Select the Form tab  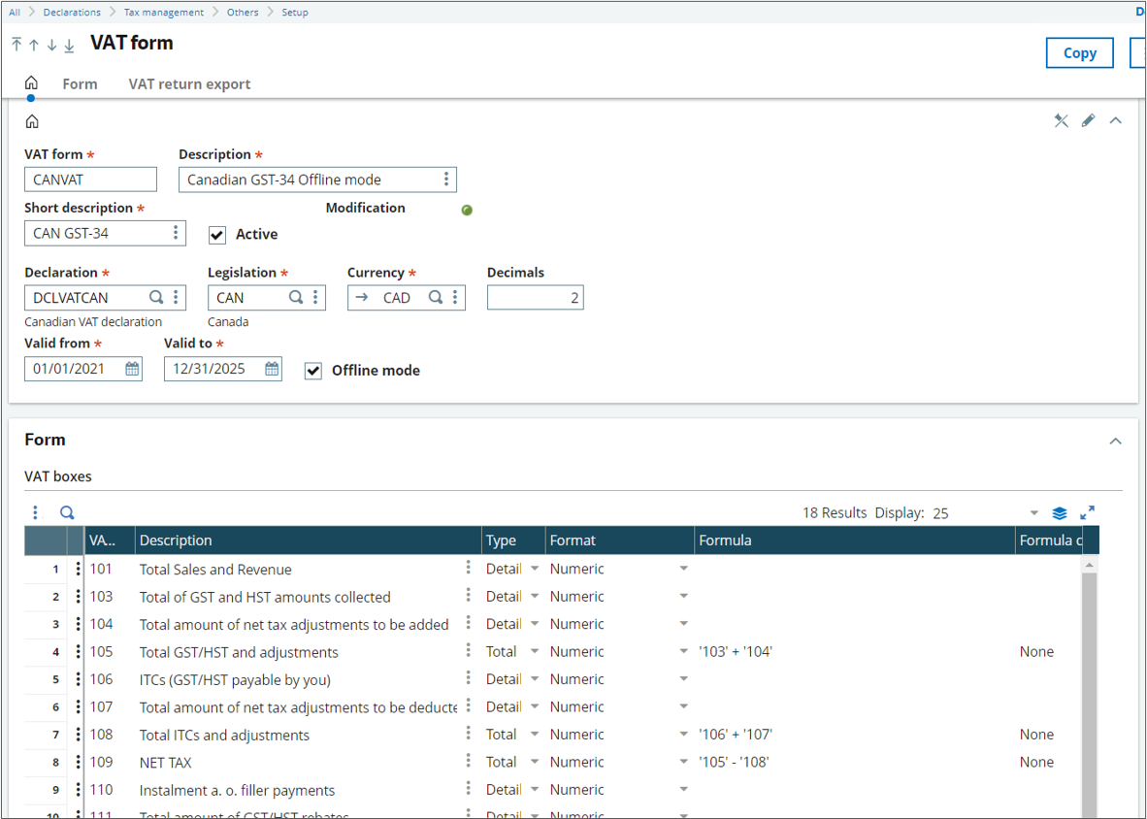80,84
